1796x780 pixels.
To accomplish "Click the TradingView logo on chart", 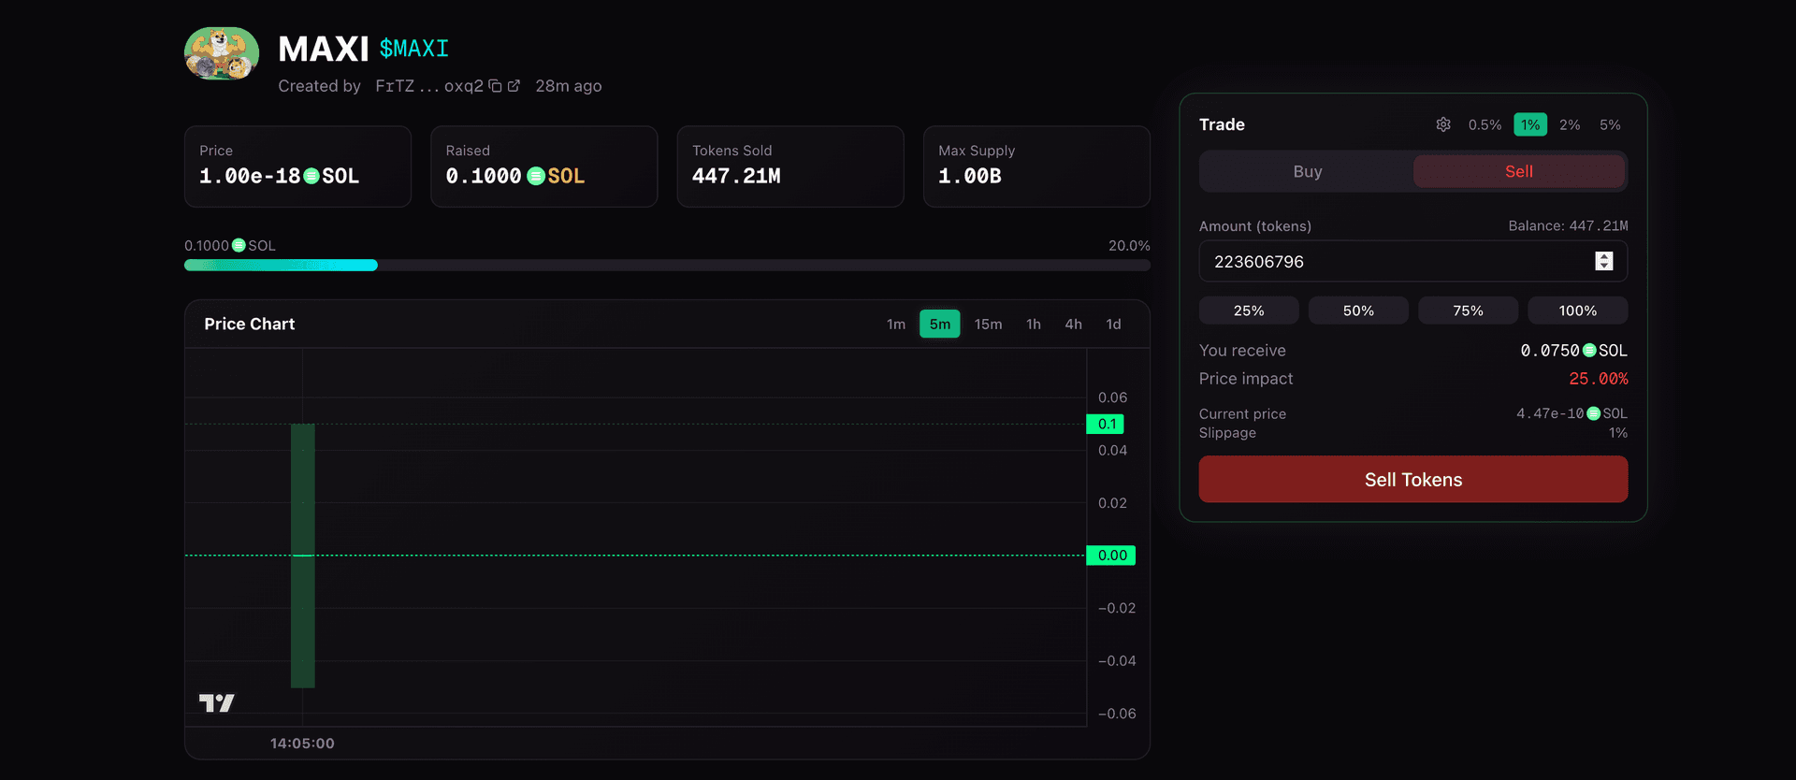I will pos(216,702).
